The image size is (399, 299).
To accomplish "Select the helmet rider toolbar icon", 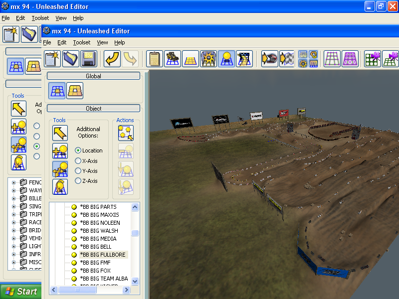I will 270,59.
